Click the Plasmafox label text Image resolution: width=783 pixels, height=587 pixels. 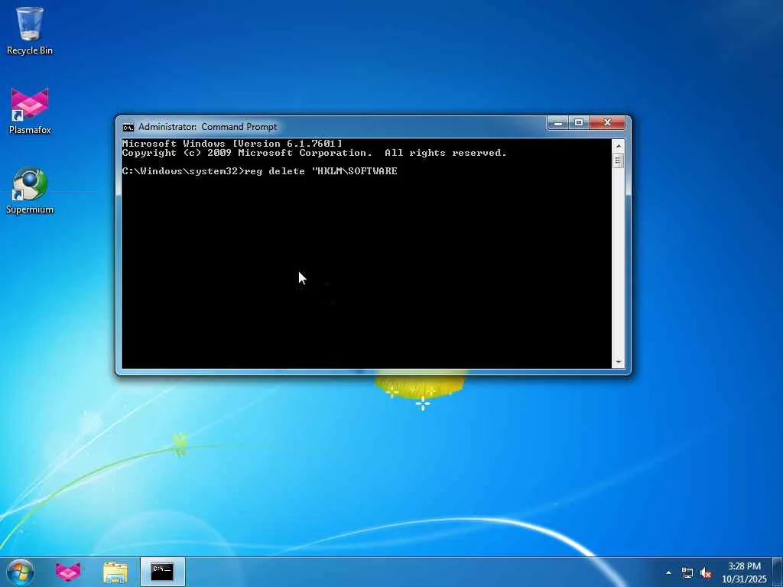pyautogui.click(x=30, y=130)
